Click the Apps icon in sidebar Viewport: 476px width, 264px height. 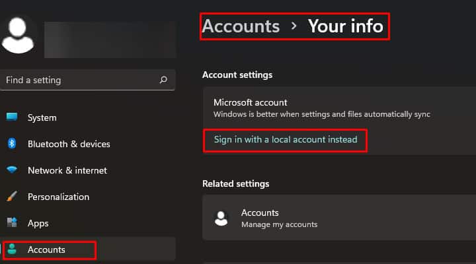(12, 222)
